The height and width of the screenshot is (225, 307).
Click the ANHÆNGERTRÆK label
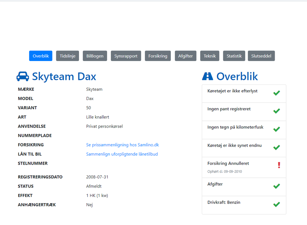coord(37,205)
